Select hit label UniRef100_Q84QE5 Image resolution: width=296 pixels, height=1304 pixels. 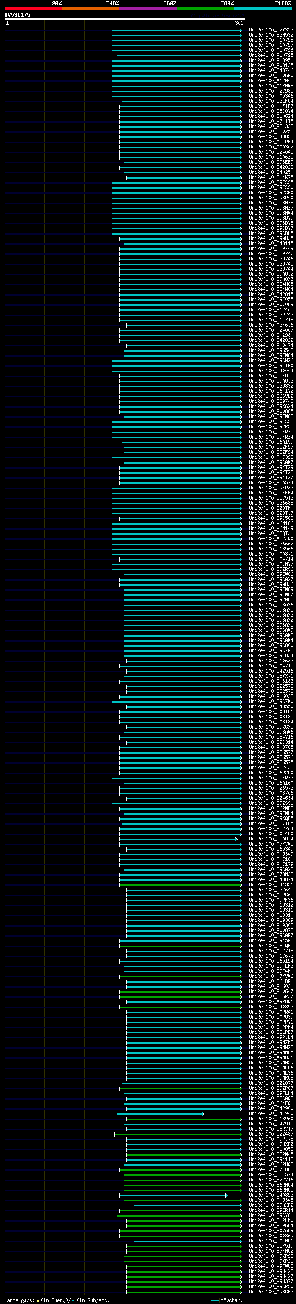[271, 946]
